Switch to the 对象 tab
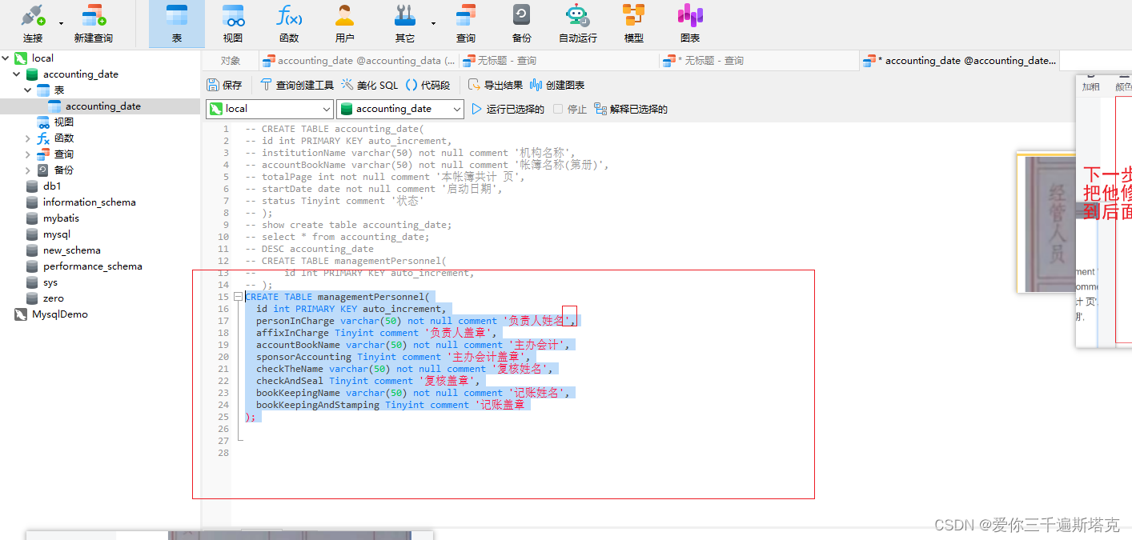 pyautogui.click(x=231, y=60)
